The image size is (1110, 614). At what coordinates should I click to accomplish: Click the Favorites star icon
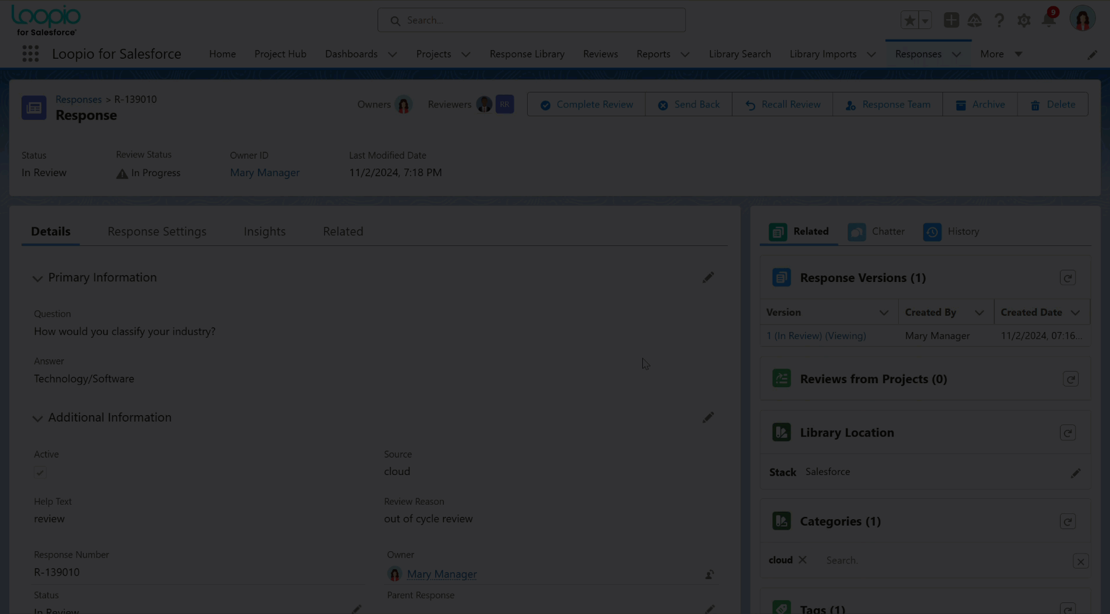pyautogui.click(x=909, y=20)
